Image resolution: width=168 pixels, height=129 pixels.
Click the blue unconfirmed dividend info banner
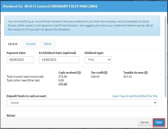click(82, 26)
